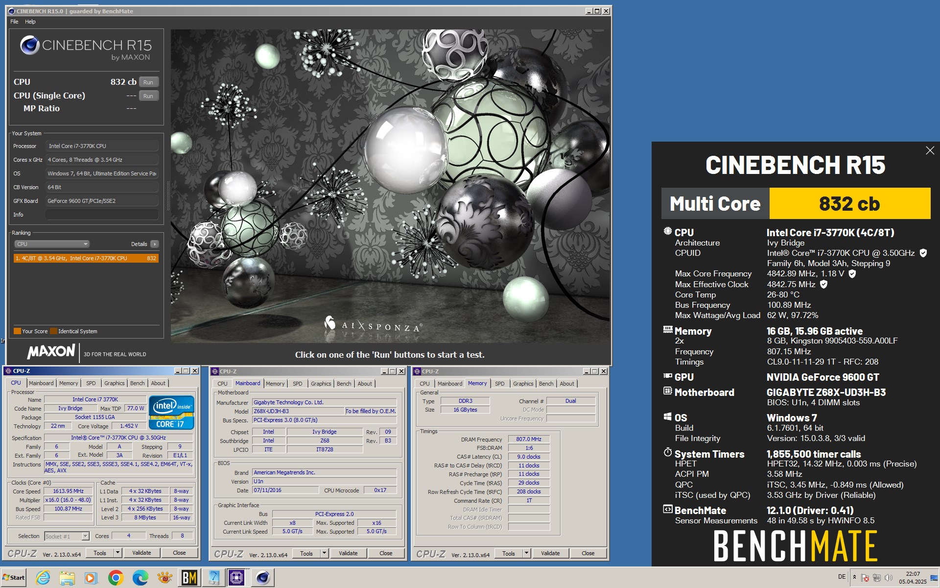Click the verification shield next to CPUID line
Image resolution: width=940 pixels, height=588 pixels.
tap(923, 253)
